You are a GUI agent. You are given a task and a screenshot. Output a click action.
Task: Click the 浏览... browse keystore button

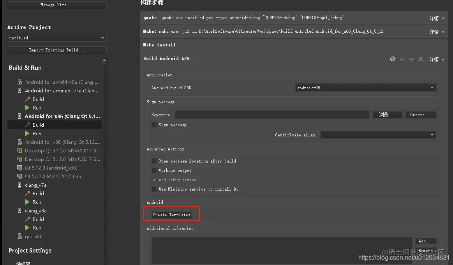[x=387, y=115]
